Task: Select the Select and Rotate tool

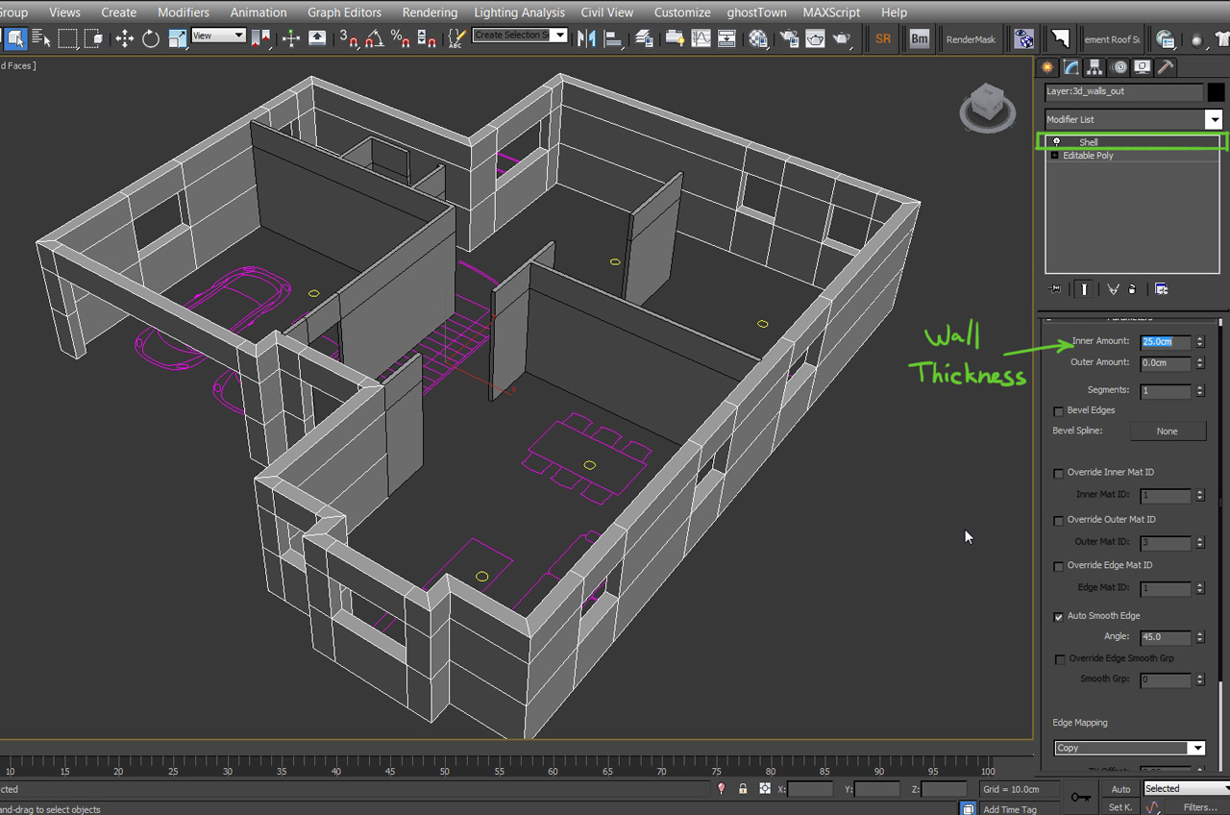Action: (150, 38)
